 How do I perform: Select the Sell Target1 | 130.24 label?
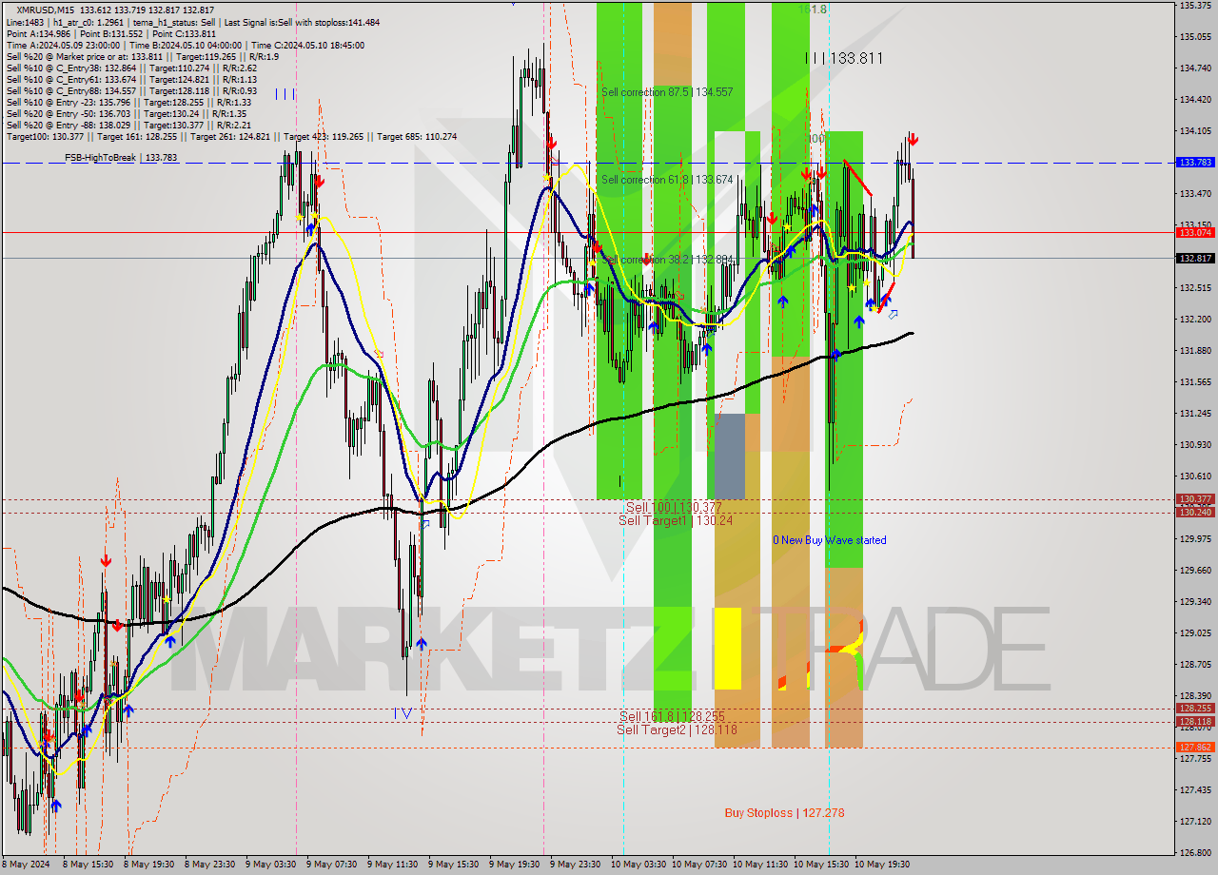(x=676, y=520)
